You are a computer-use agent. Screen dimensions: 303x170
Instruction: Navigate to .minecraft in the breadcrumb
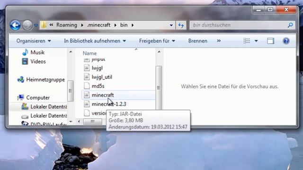(x=98, y=25)
